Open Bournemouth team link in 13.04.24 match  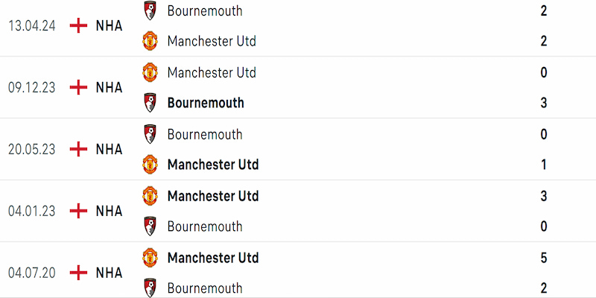205,10
